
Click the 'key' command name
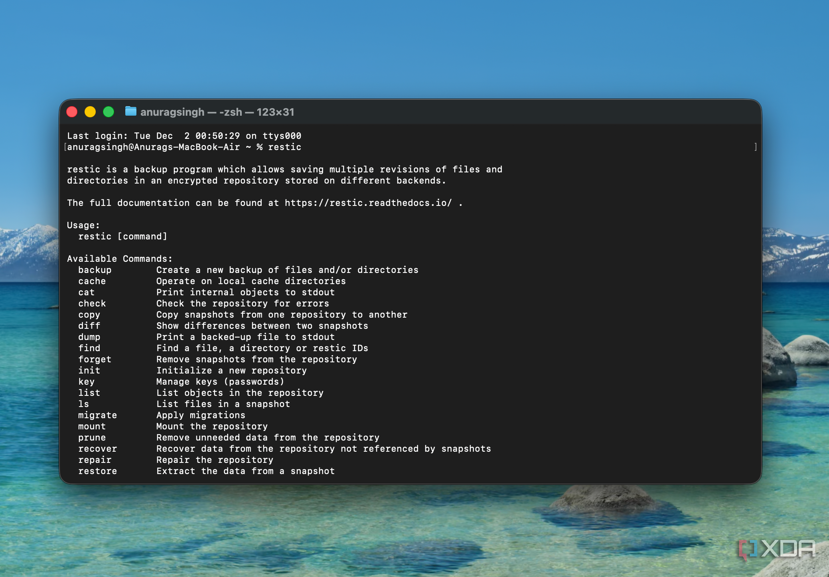click(87, 382)
